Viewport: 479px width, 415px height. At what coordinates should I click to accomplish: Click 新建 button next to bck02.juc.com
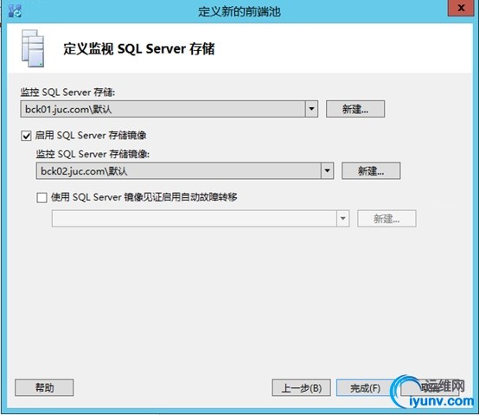[371, 170]
